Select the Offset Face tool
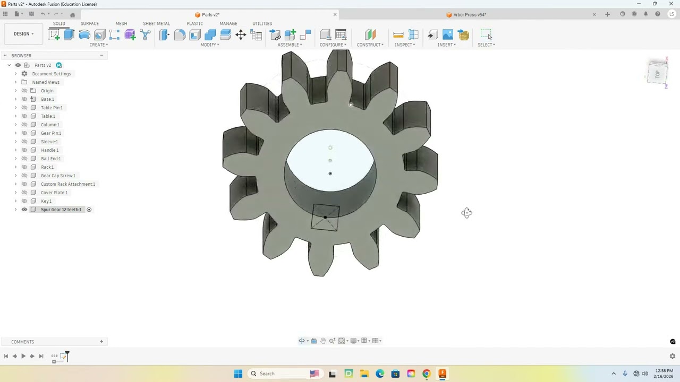 [x=225, y=35]
